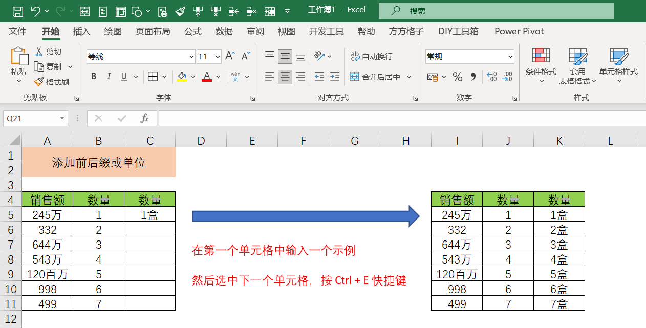Click the search box (搜索)
The image size is (646, 328).
497,11
